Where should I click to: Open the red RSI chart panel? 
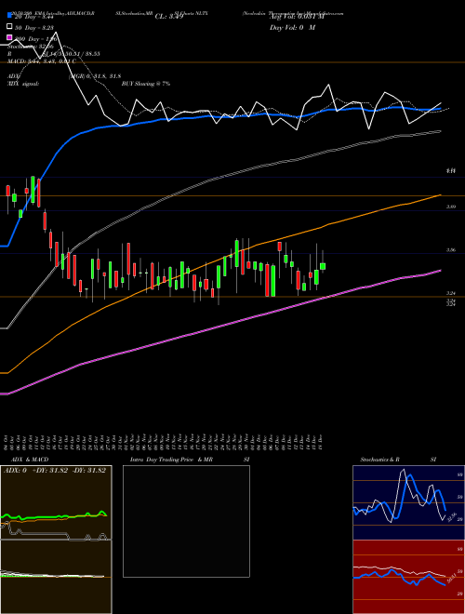tap(408, 577)
